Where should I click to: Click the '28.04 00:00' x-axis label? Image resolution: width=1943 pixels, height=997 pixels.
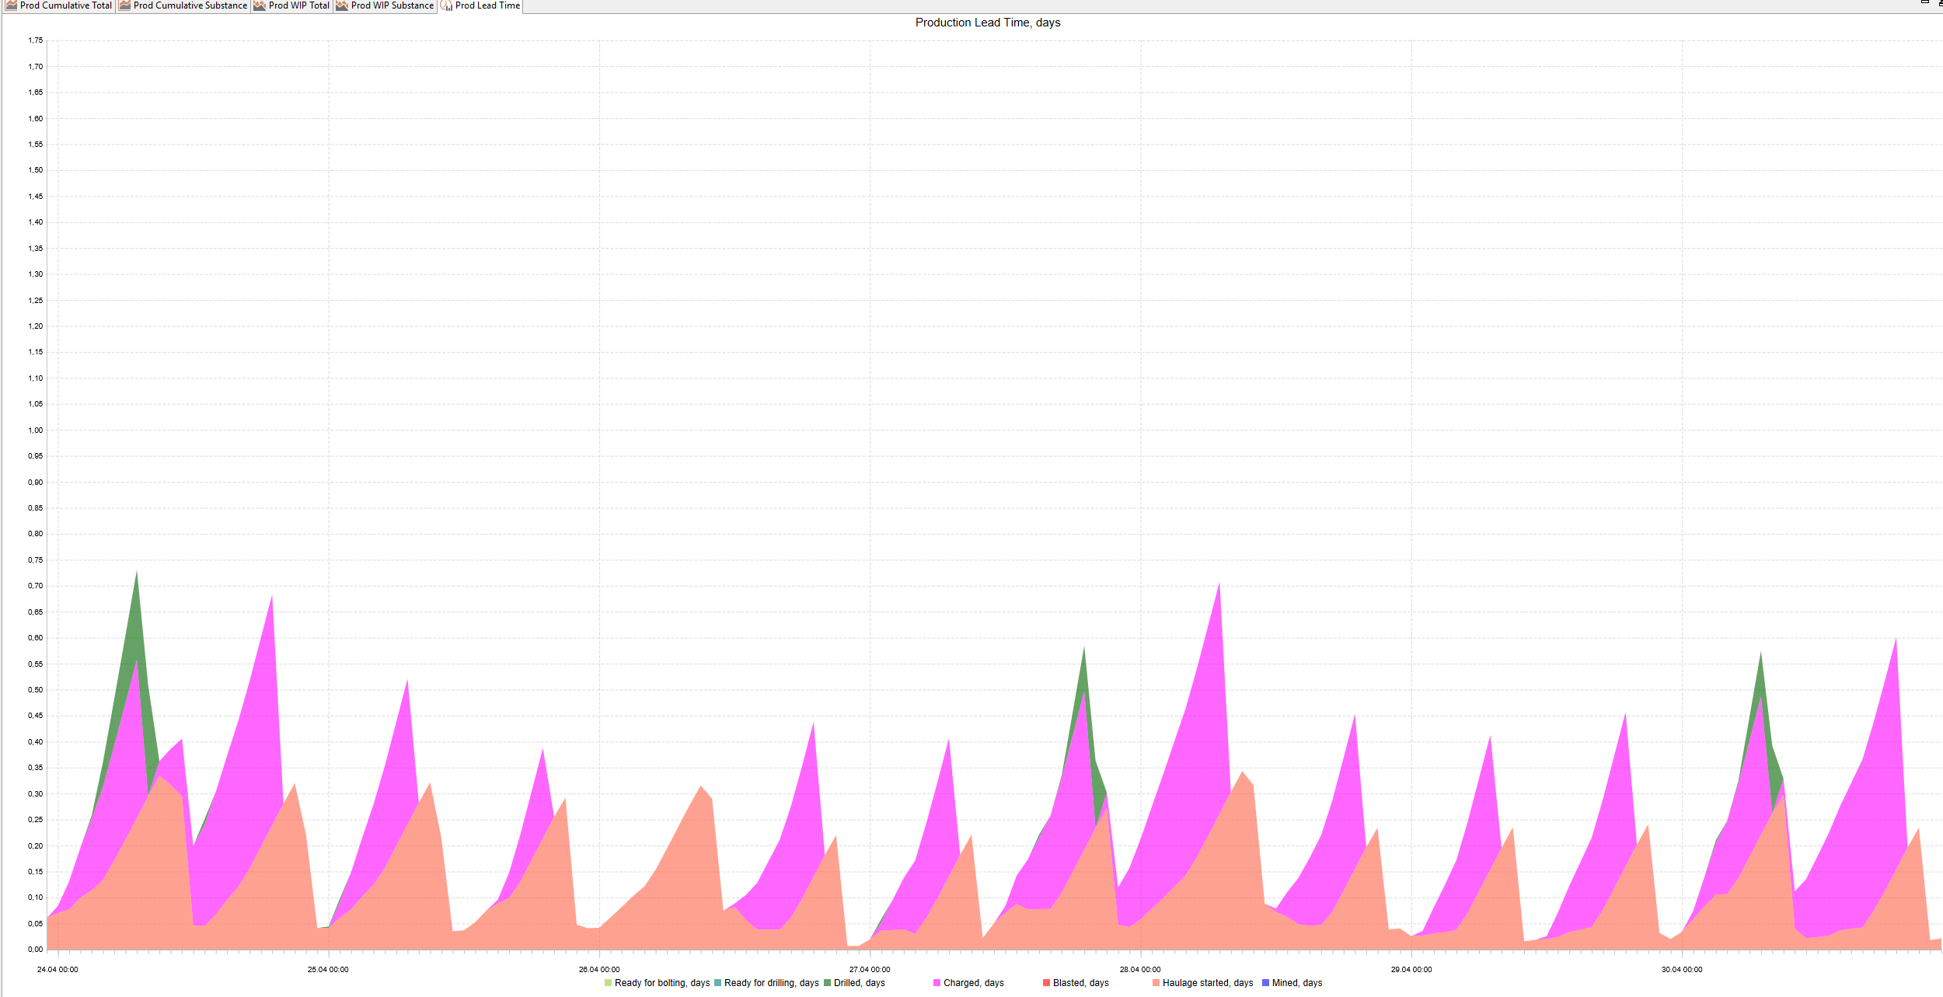(x=1140, y=970)
